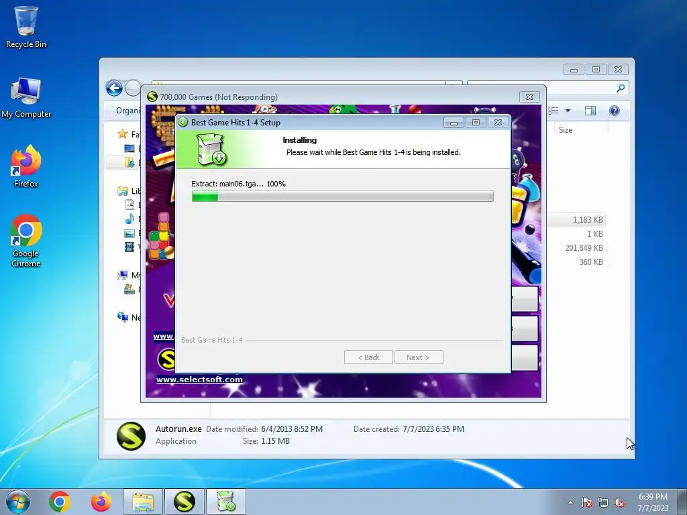Select the Documents library icon in navigation pane
Screen dimensions: 687x515
129,205
